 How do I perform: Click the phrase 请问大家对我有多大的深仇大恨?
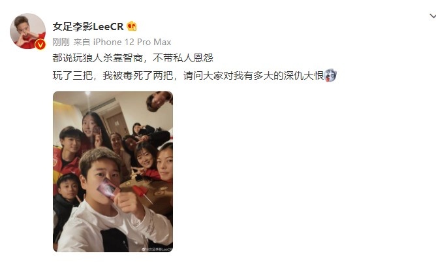pos(253,75)
